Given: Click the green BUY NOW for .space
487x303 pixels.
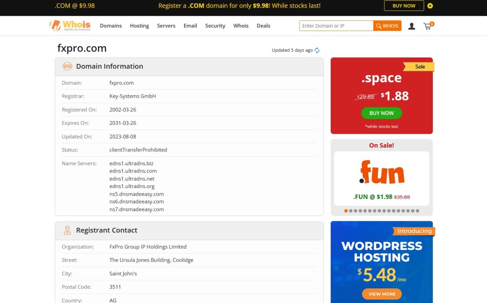Looking at the screenshot, I should click(381, 113).
